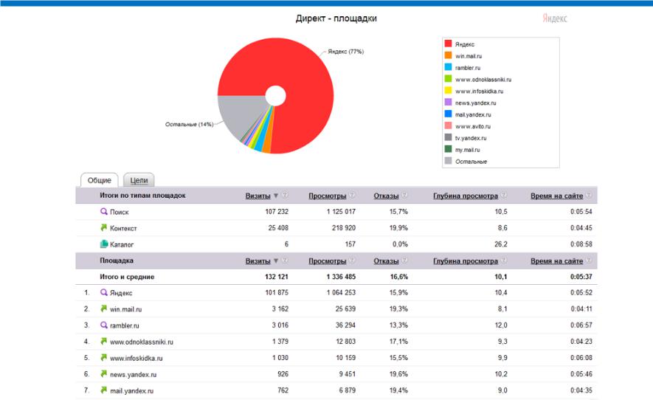Open Время на сайте help icon in Итоги по типам площадок header

[x=589, y=196]
